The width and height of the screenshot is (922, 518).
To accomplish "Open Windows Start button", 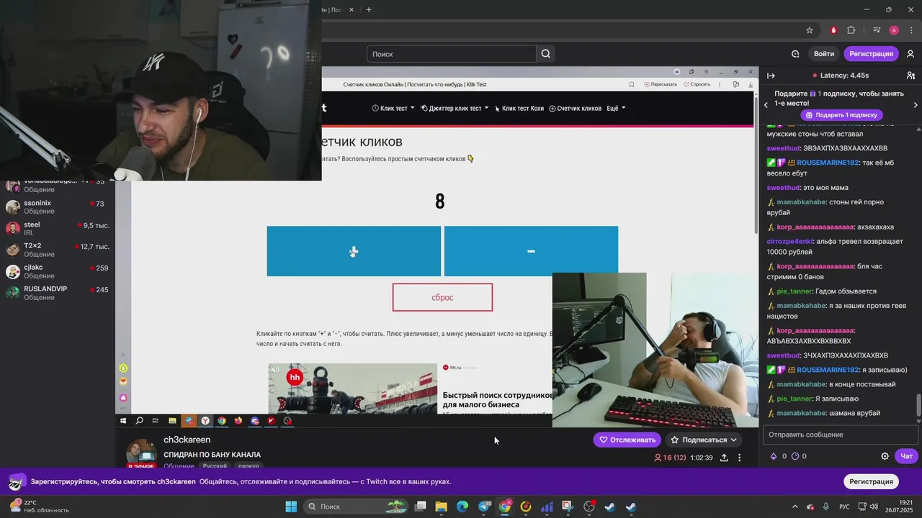I will (x=291, y=506).
